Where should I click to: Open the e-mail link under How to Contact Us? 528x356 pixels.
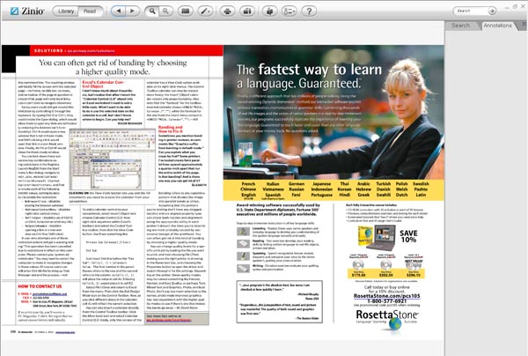(49, 294)
